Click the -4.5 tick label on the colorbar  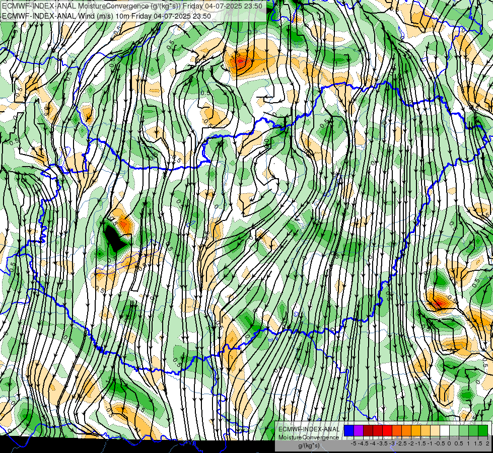363,443
